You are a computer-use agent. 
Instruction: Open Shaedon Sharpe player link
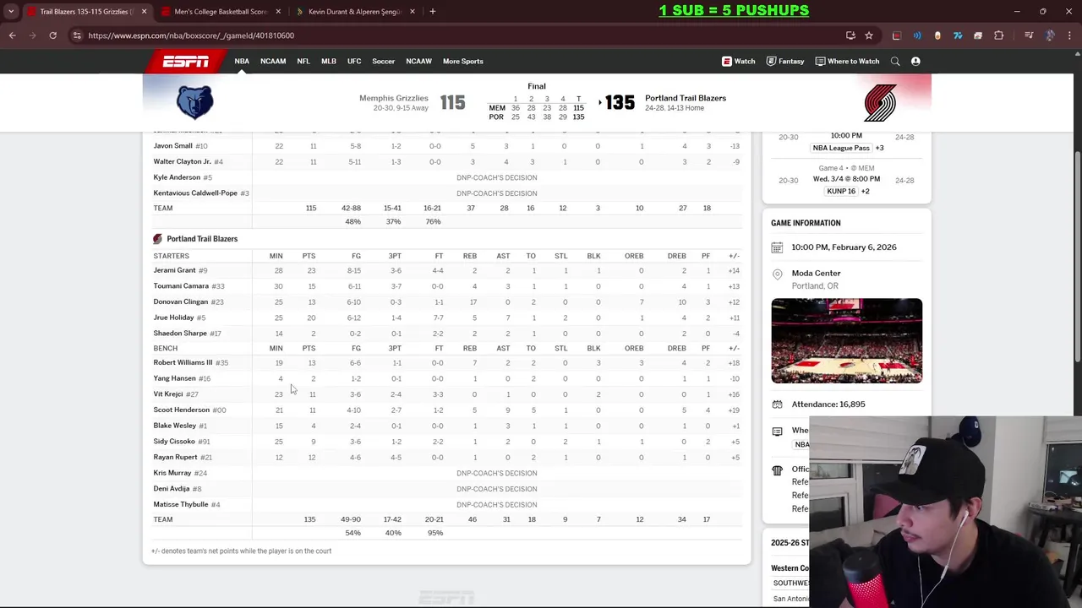pos(180,334)
